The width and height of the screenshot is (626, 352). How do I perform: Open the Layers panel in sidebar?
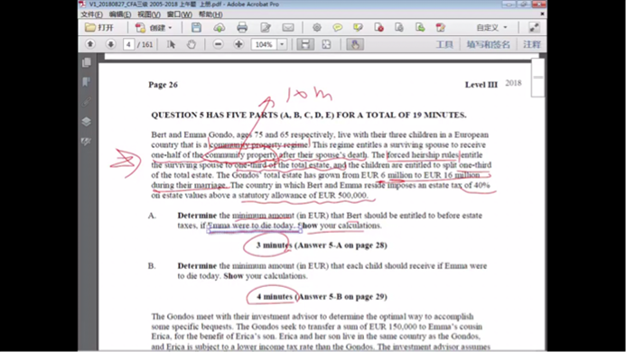point(86,122)
